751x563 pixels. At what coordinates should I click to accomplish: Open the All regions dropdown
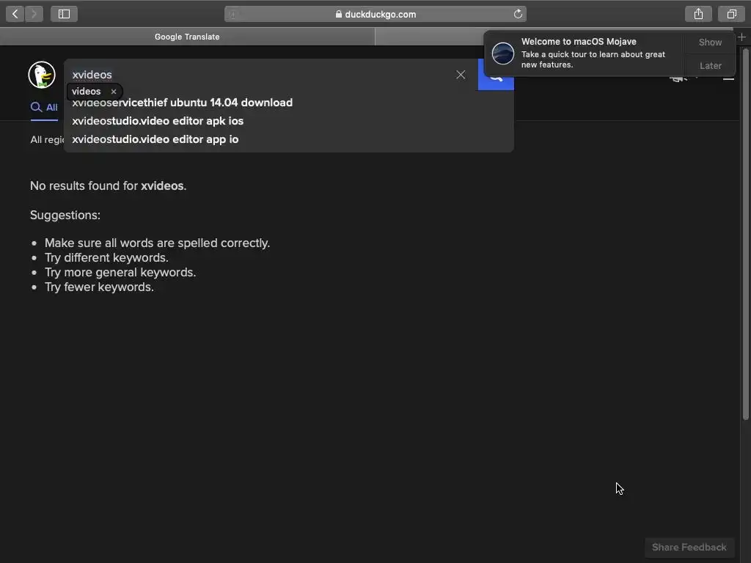click(x=47, y=139)
